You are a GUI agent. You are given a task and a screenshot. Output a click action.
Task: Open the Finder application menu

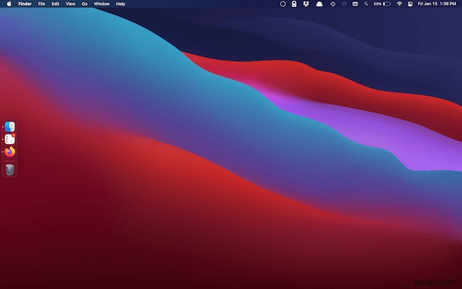[x=25, y=4]
